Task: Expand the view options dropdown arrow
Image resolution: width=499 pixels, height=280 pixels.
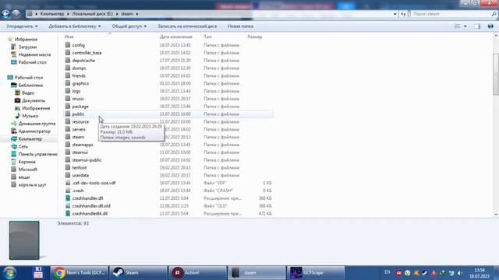Action: pyautogui.click(x=465, y=26)
